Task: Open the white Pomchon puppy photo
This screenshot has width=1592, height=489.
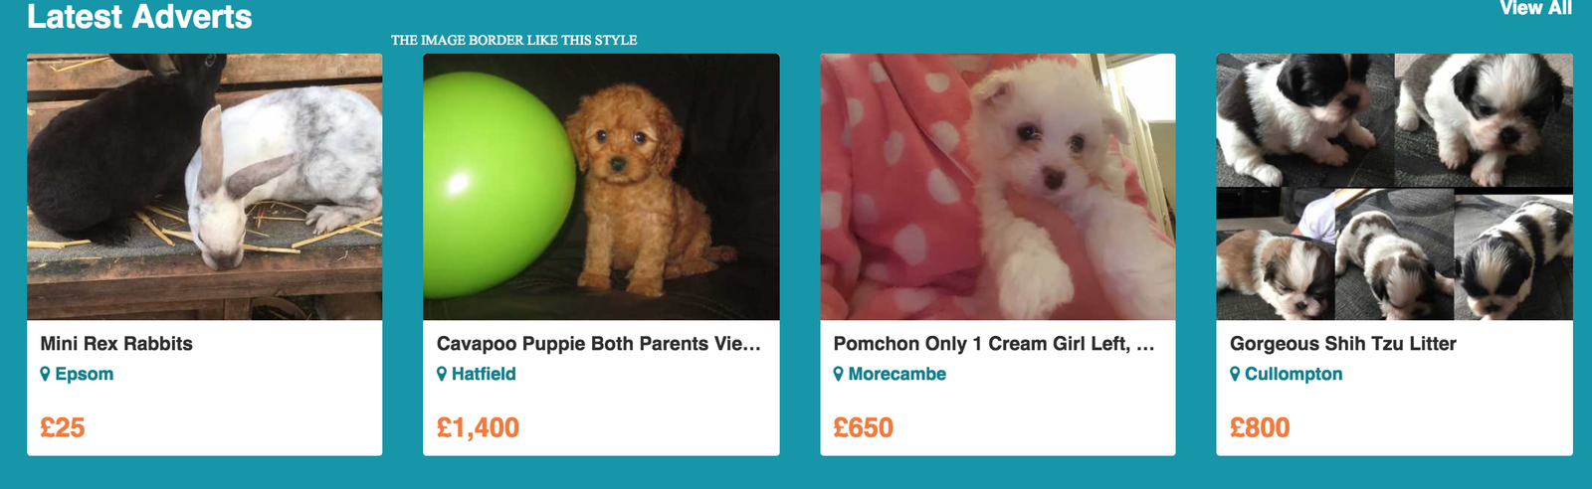Action: 997,187
